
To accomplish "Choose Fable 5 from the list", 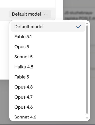I will coord(48,77).
